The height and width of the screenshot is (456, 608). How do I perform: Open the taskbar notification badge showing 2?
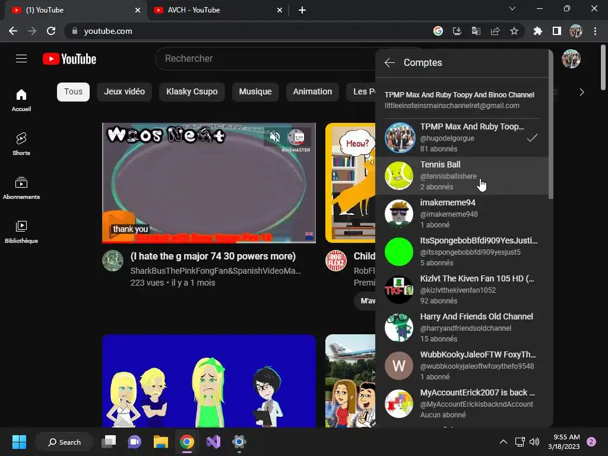click(591, 442)
